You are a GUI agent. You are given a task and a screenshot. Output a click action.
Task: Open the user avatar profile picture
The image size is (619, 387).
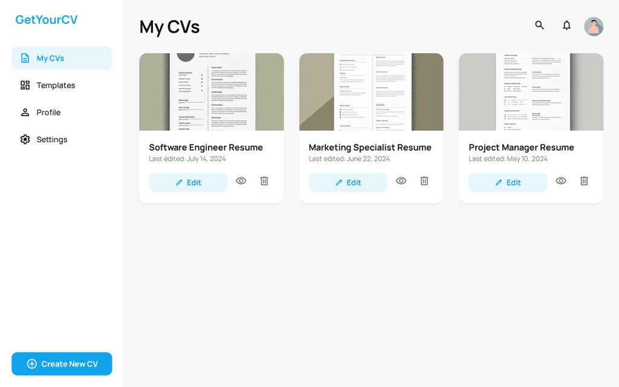(594, 27)
